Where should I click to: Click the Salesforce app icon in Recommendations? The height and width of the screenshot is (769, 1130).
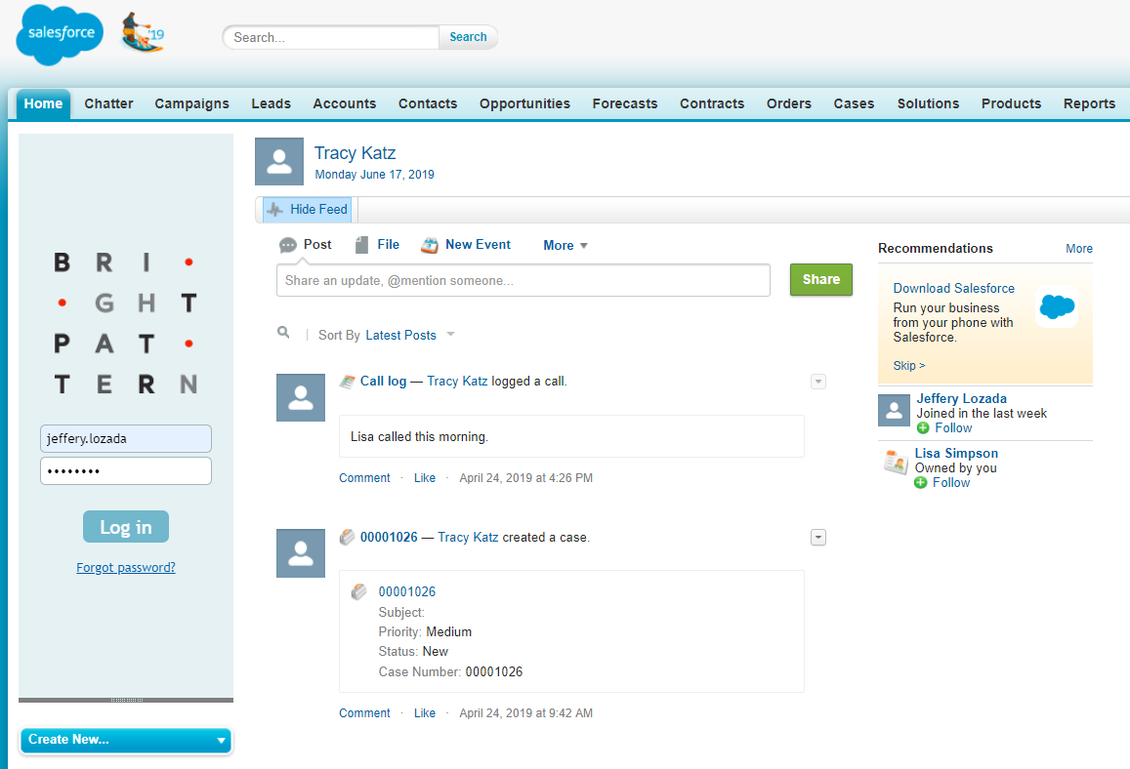(1057, 306)
